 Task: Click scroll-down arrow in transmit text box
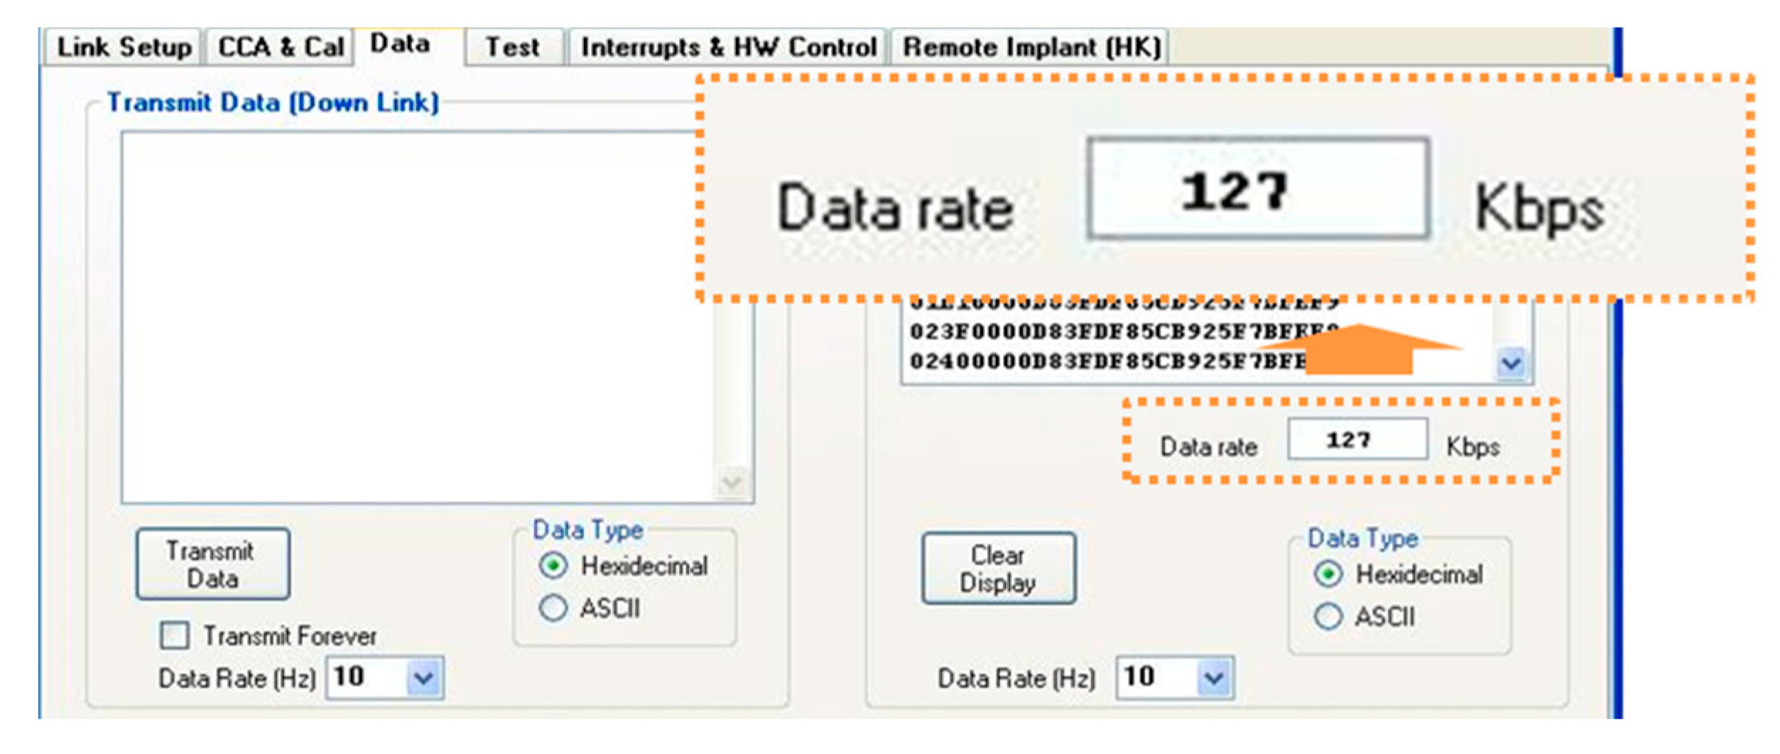pyautogui.click(x=732, y=483)
